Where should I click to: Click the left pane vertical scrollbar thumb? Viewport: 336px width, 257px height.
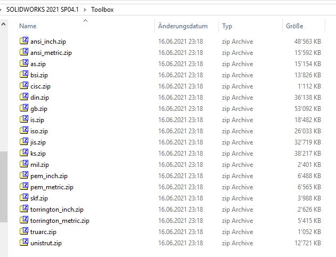[x=4, y=187]
